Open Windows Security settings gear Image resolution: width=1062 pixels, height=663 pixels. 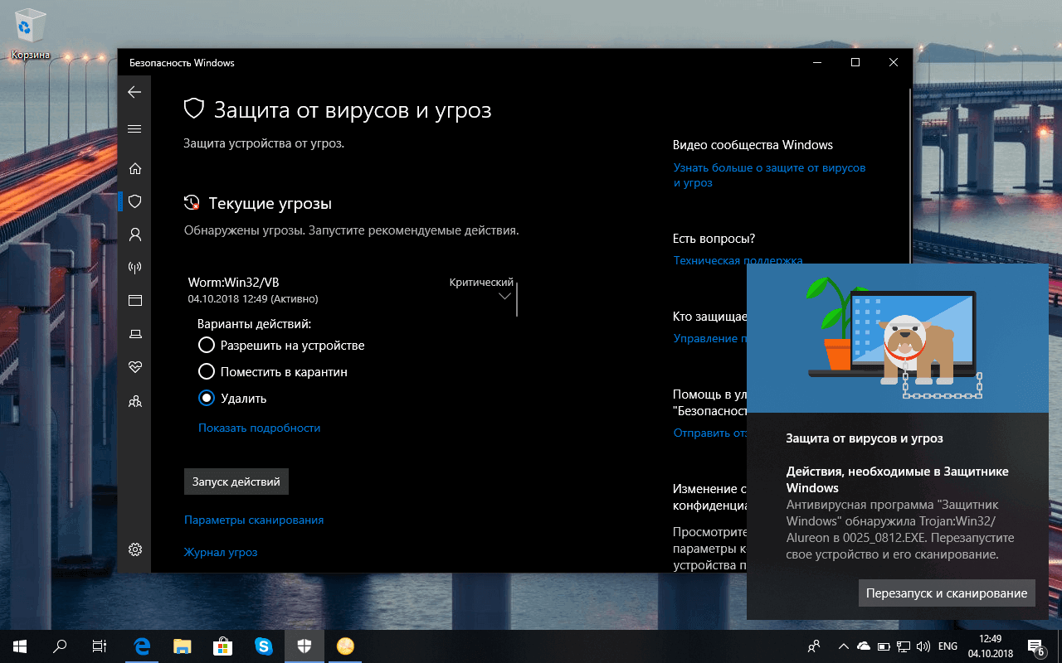[x=134, y=549]
